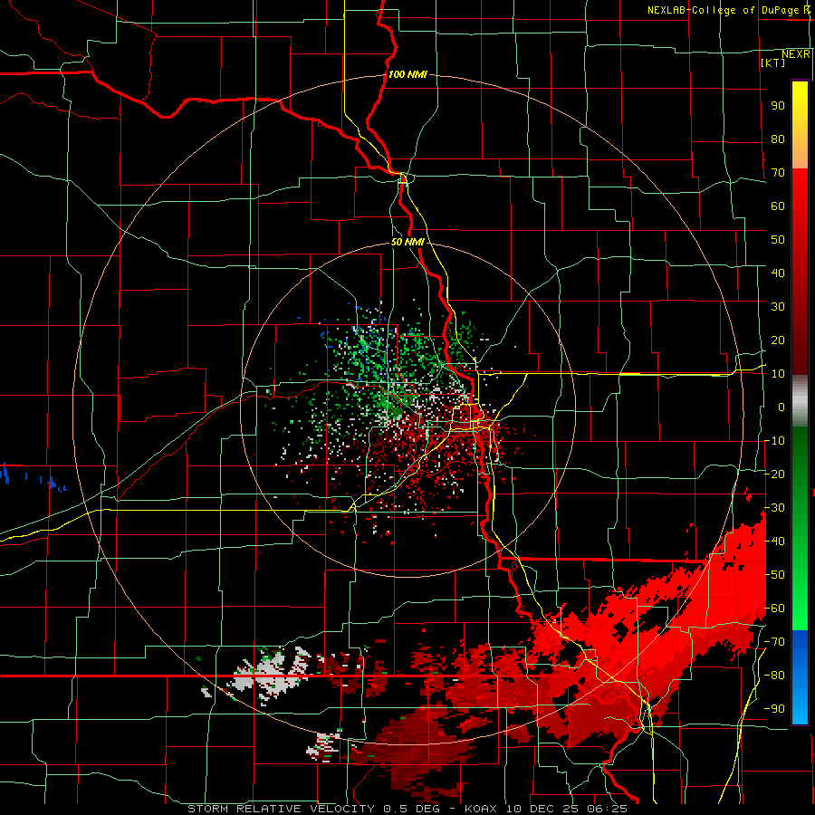Screen dimensions: 815x815
Task: Click the 40 value beside the green band
Action: [x=774, y=542]
